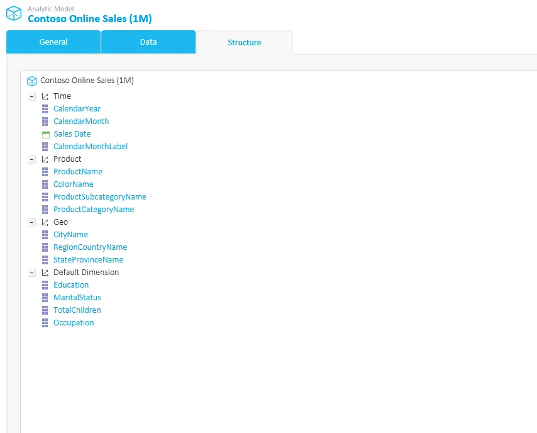Open the CalendarMonth attribute link
The height and width of the screenshot is (433, 537).
point(81,121)
